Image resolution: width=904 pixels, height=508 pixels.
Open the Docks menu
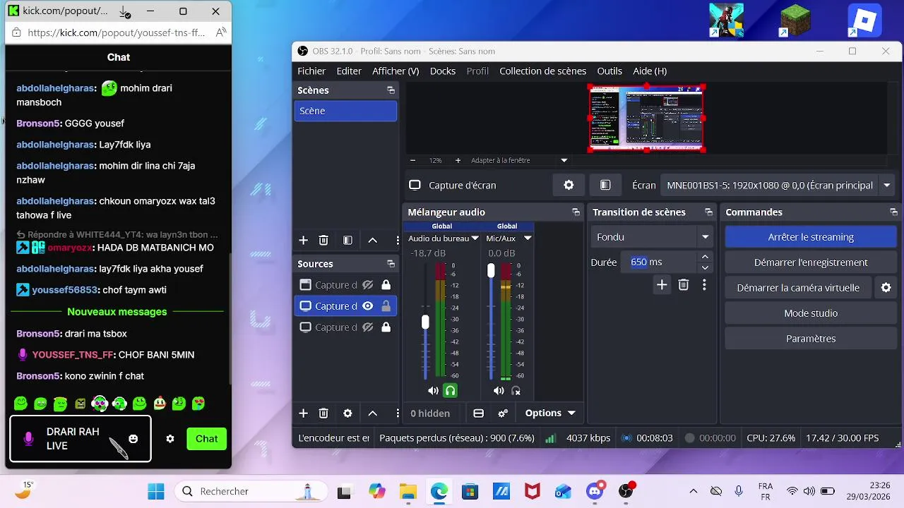coord(443,71)
